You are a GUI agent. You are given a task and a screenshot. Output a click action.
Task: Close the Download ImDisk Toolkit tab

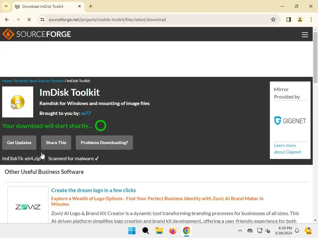(x=79, y=6)
